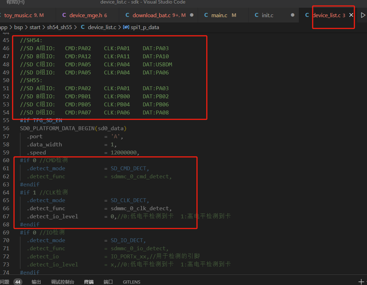367x285 pixels.
Task: Click the 'A' port value
Action: pos(115,137)
